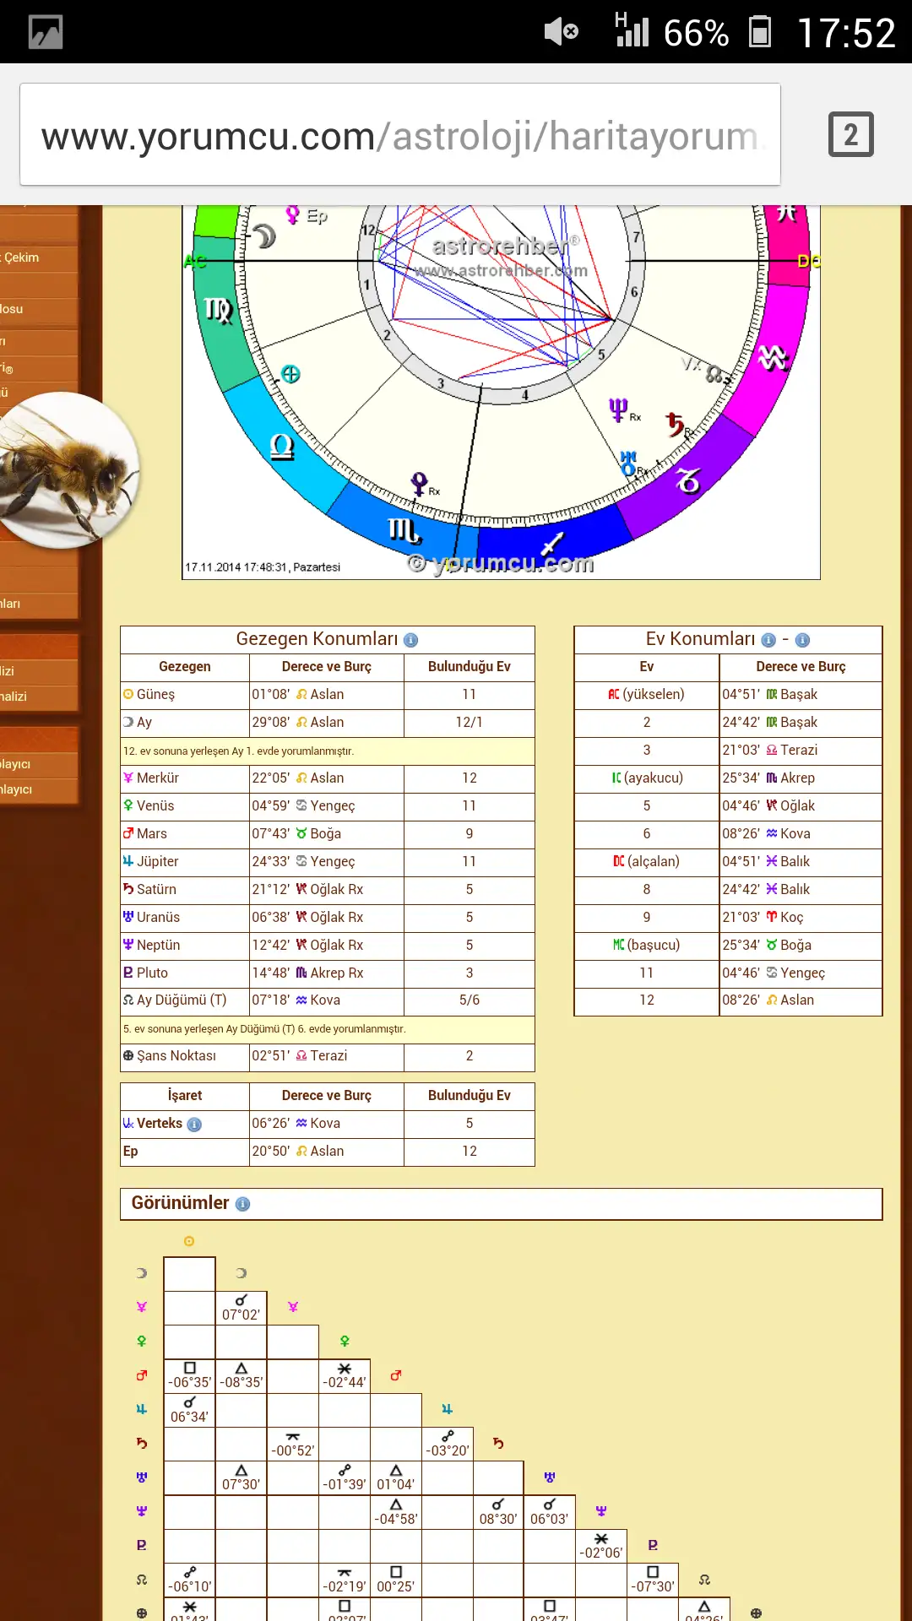
Task: Tap the Moon-Mercury conjunction 07°02' cell
Action: point(241,1308)
